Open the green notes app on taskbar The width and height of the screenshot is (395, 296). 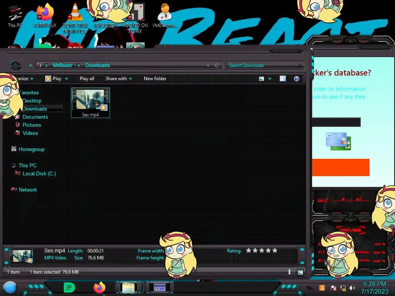[x=69, y=288]
